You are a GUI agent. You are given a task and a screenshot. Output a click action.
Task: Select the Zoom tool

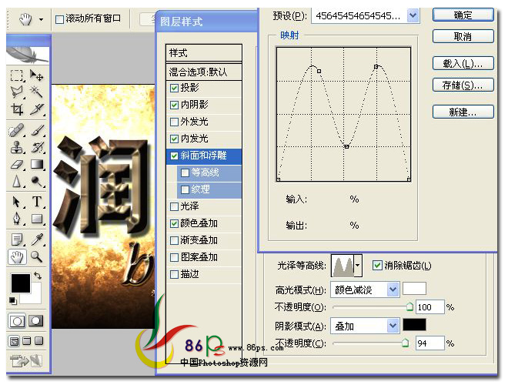(x=37, y=256)
